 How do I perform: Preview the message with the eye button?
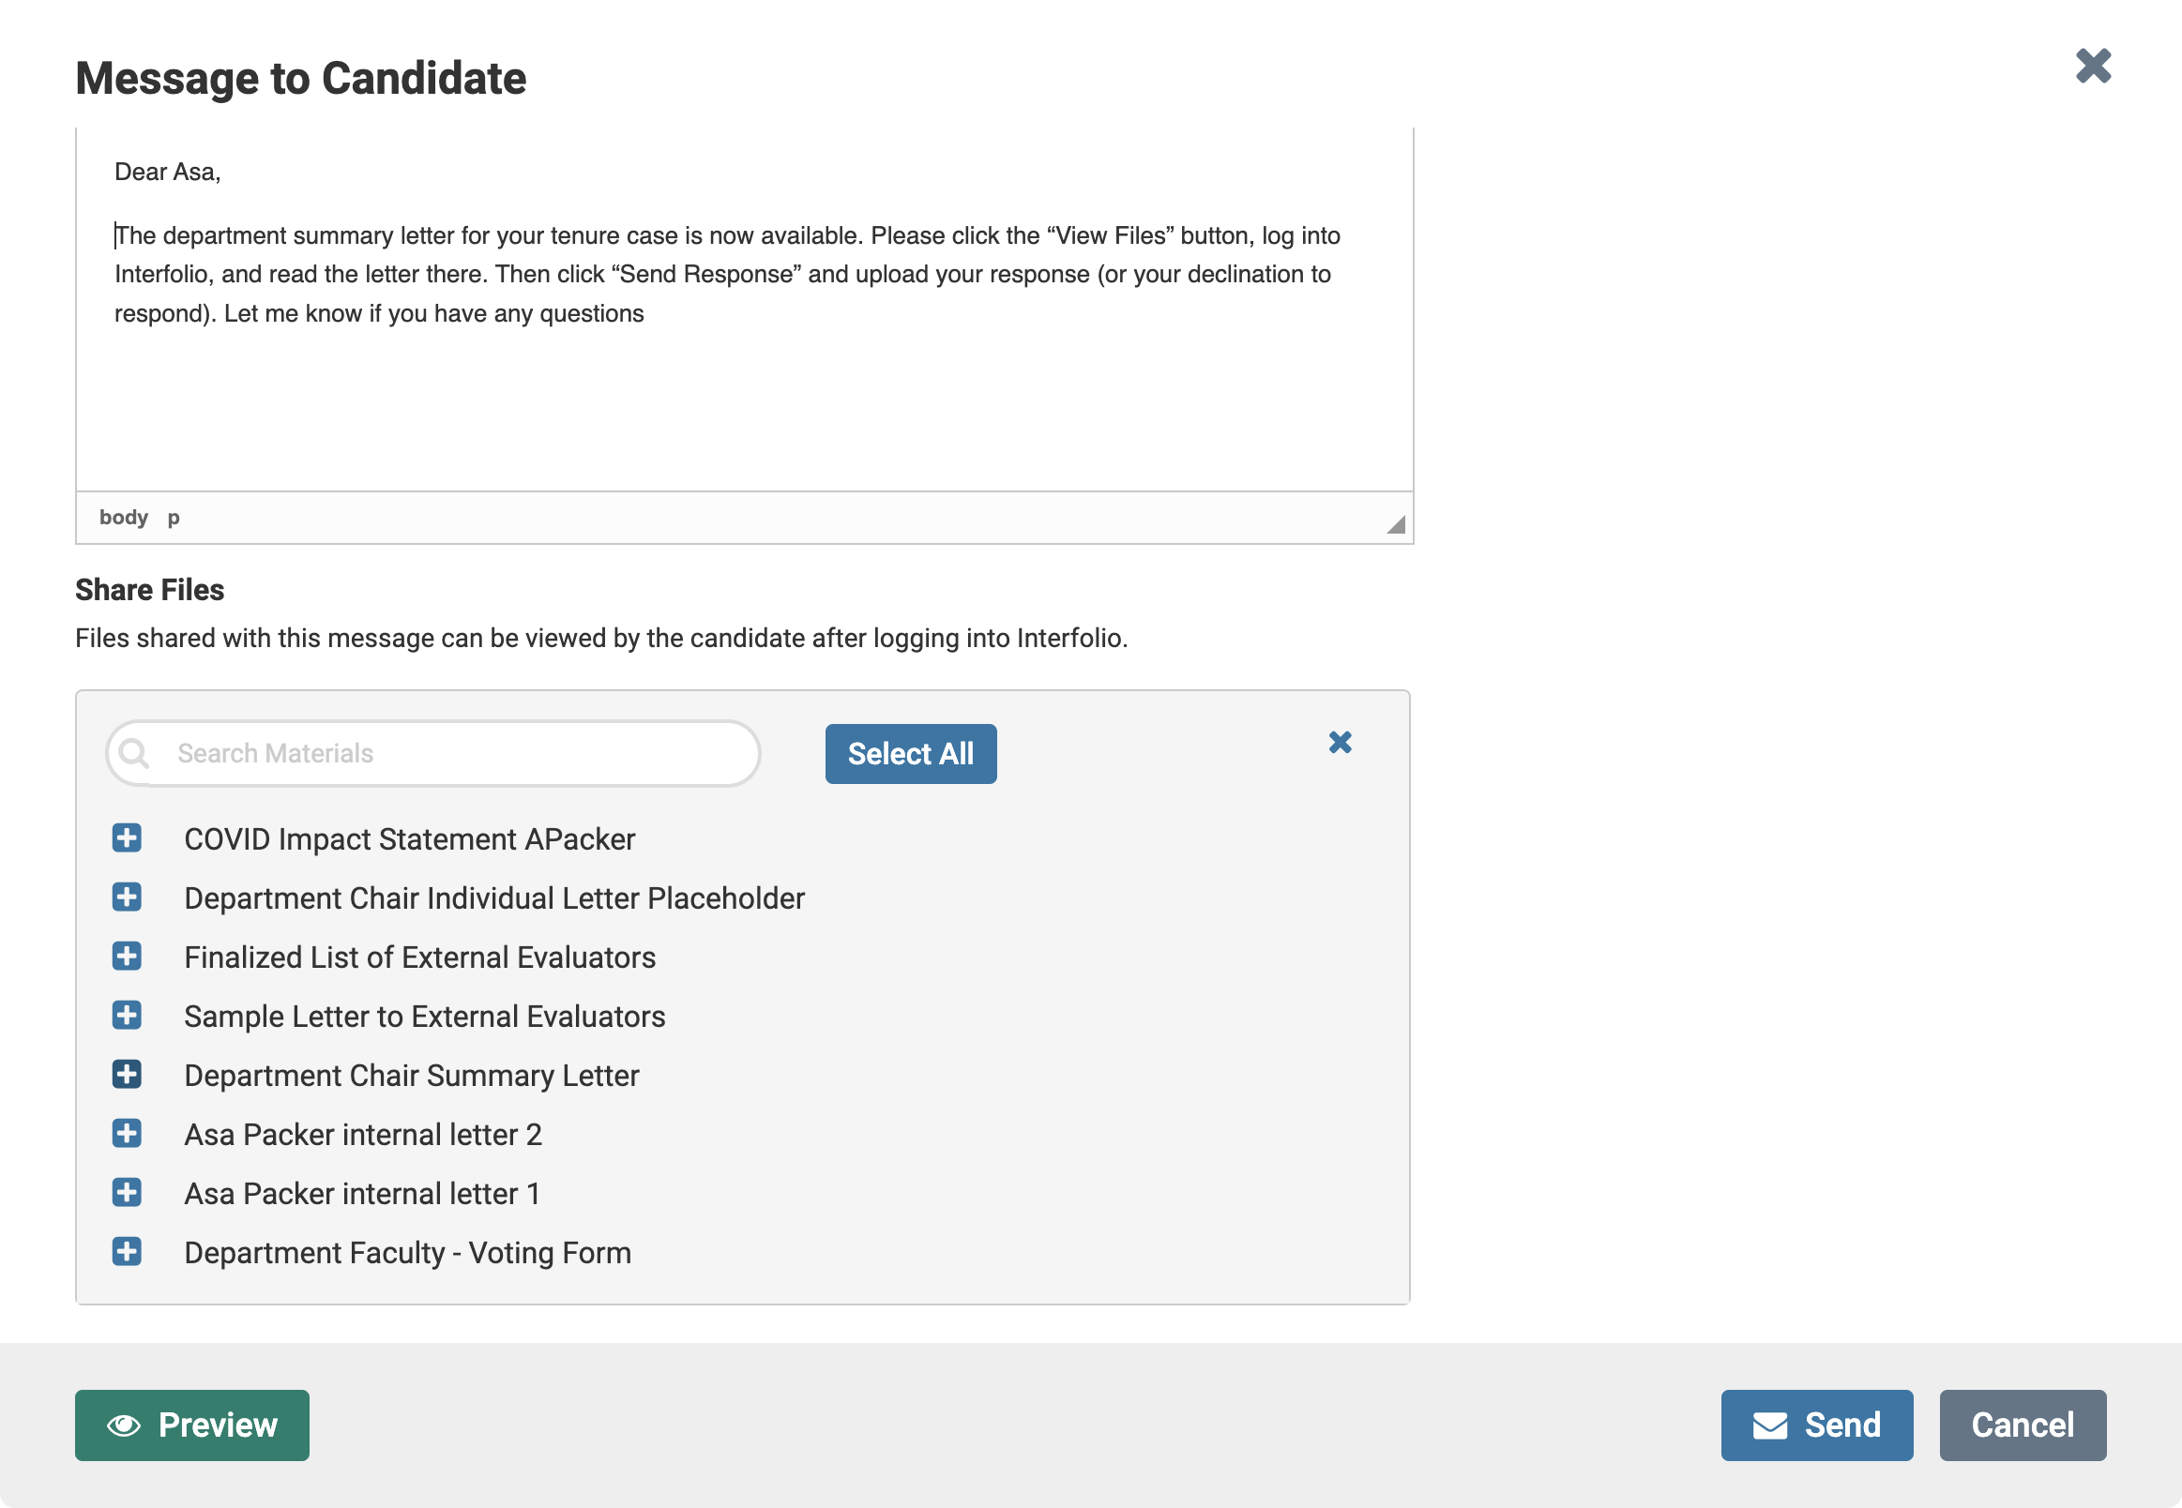click(191, 1425)
